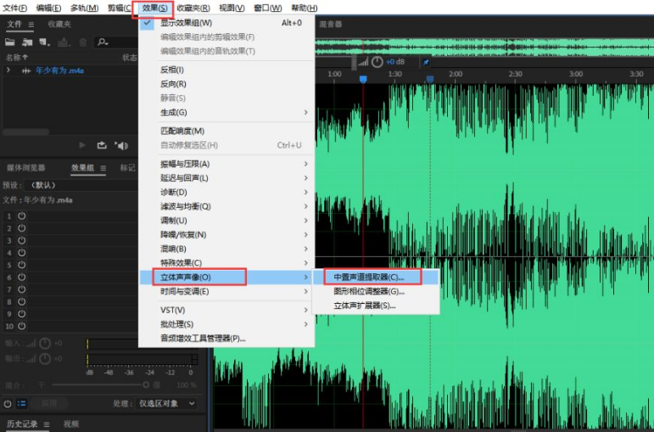Open the 收藏夹(R) menu
654x432 pixels.
point(193,8)
